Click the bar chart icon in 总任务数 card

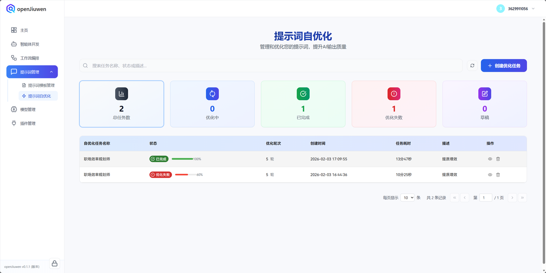click(122, 94)
